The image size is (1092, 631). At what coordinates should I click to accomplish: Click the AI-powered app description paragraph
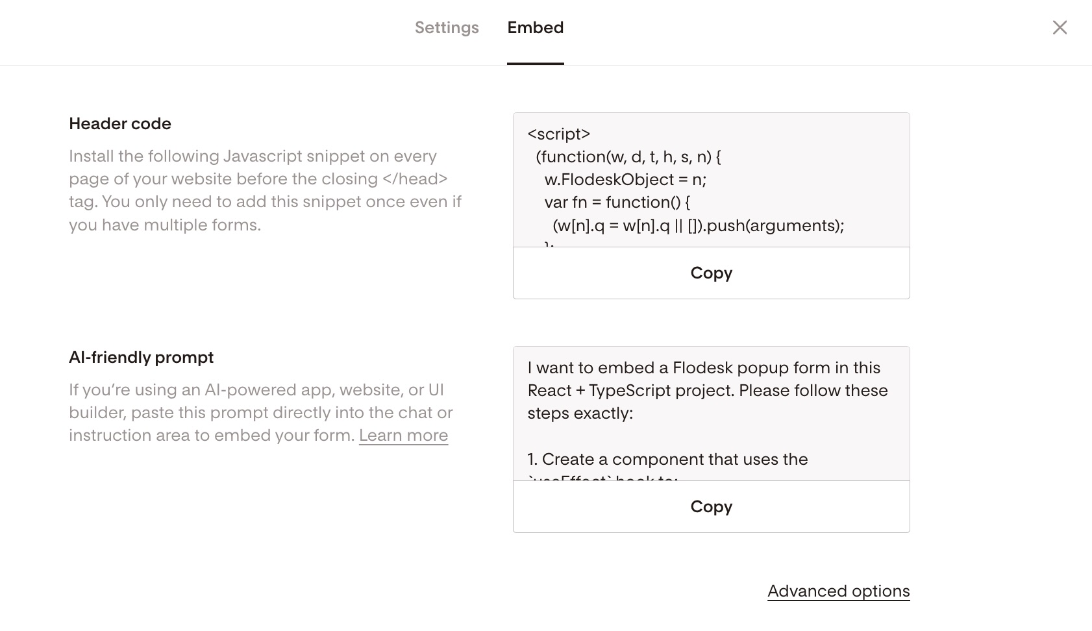pyautogui.click(x=260, y=413)
